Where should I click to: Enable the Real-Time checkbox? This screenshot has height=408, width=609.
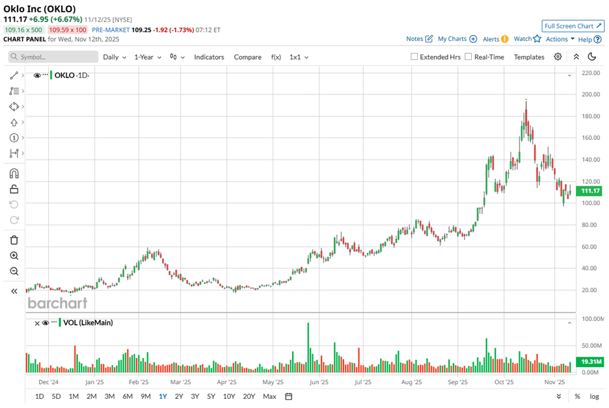(x=468, y=57)
